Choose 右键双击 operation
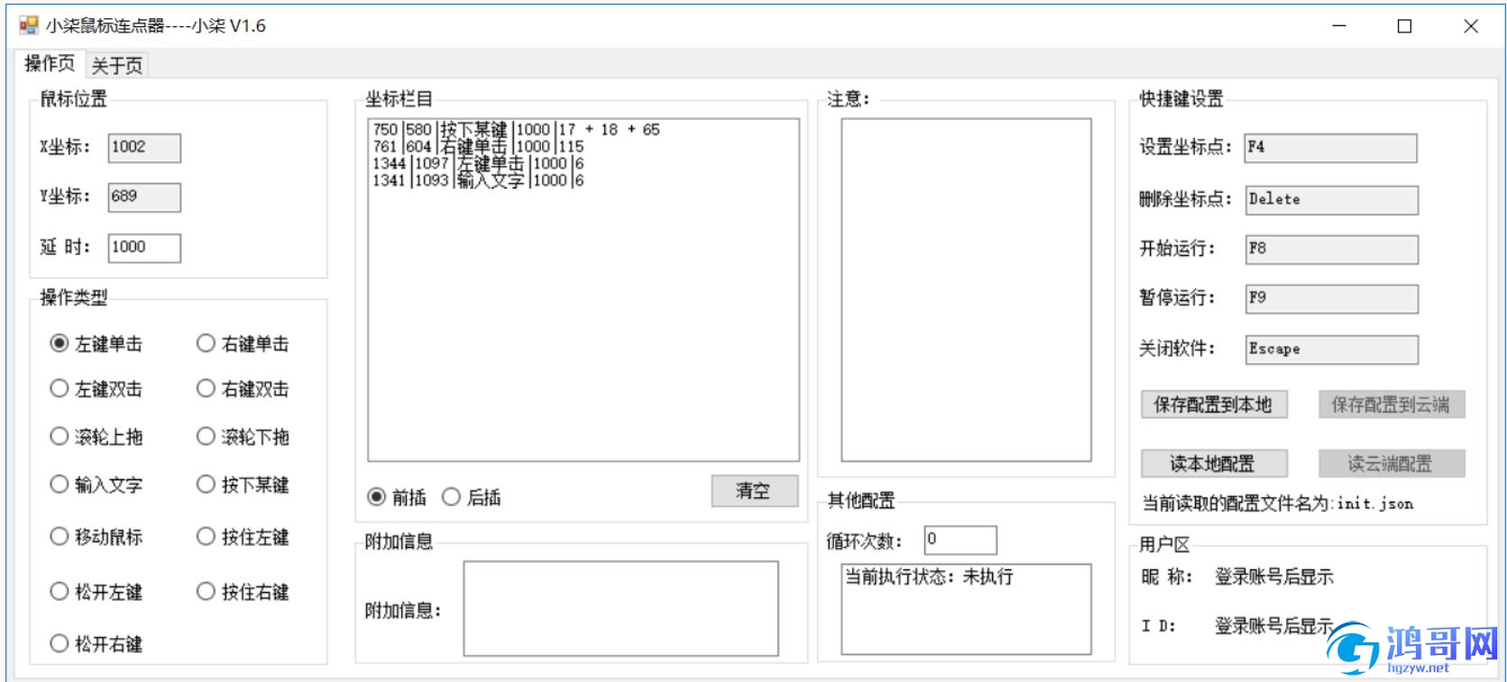This screenshot has width=1507, height=682. coord(243,388)
